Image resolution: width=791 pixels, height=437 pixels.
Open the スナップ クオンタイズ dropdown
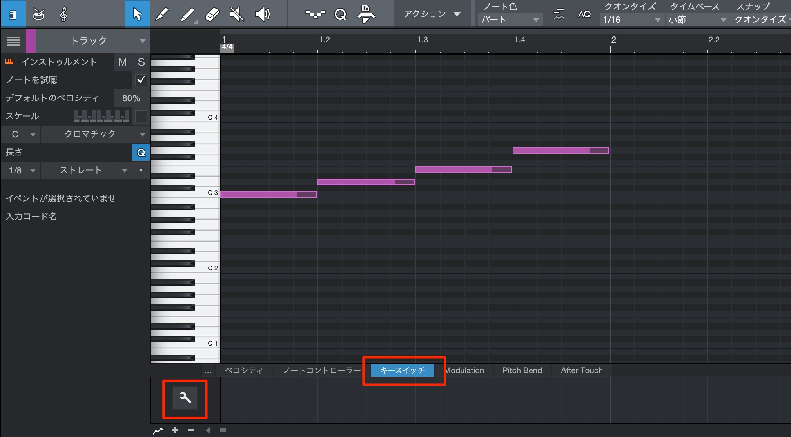tap(761, 20)
